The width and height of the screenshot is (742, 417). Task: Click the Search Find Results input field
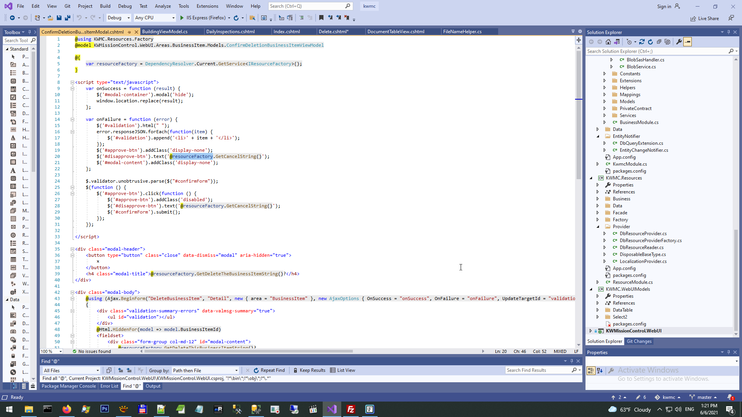(x=537, y=370)
